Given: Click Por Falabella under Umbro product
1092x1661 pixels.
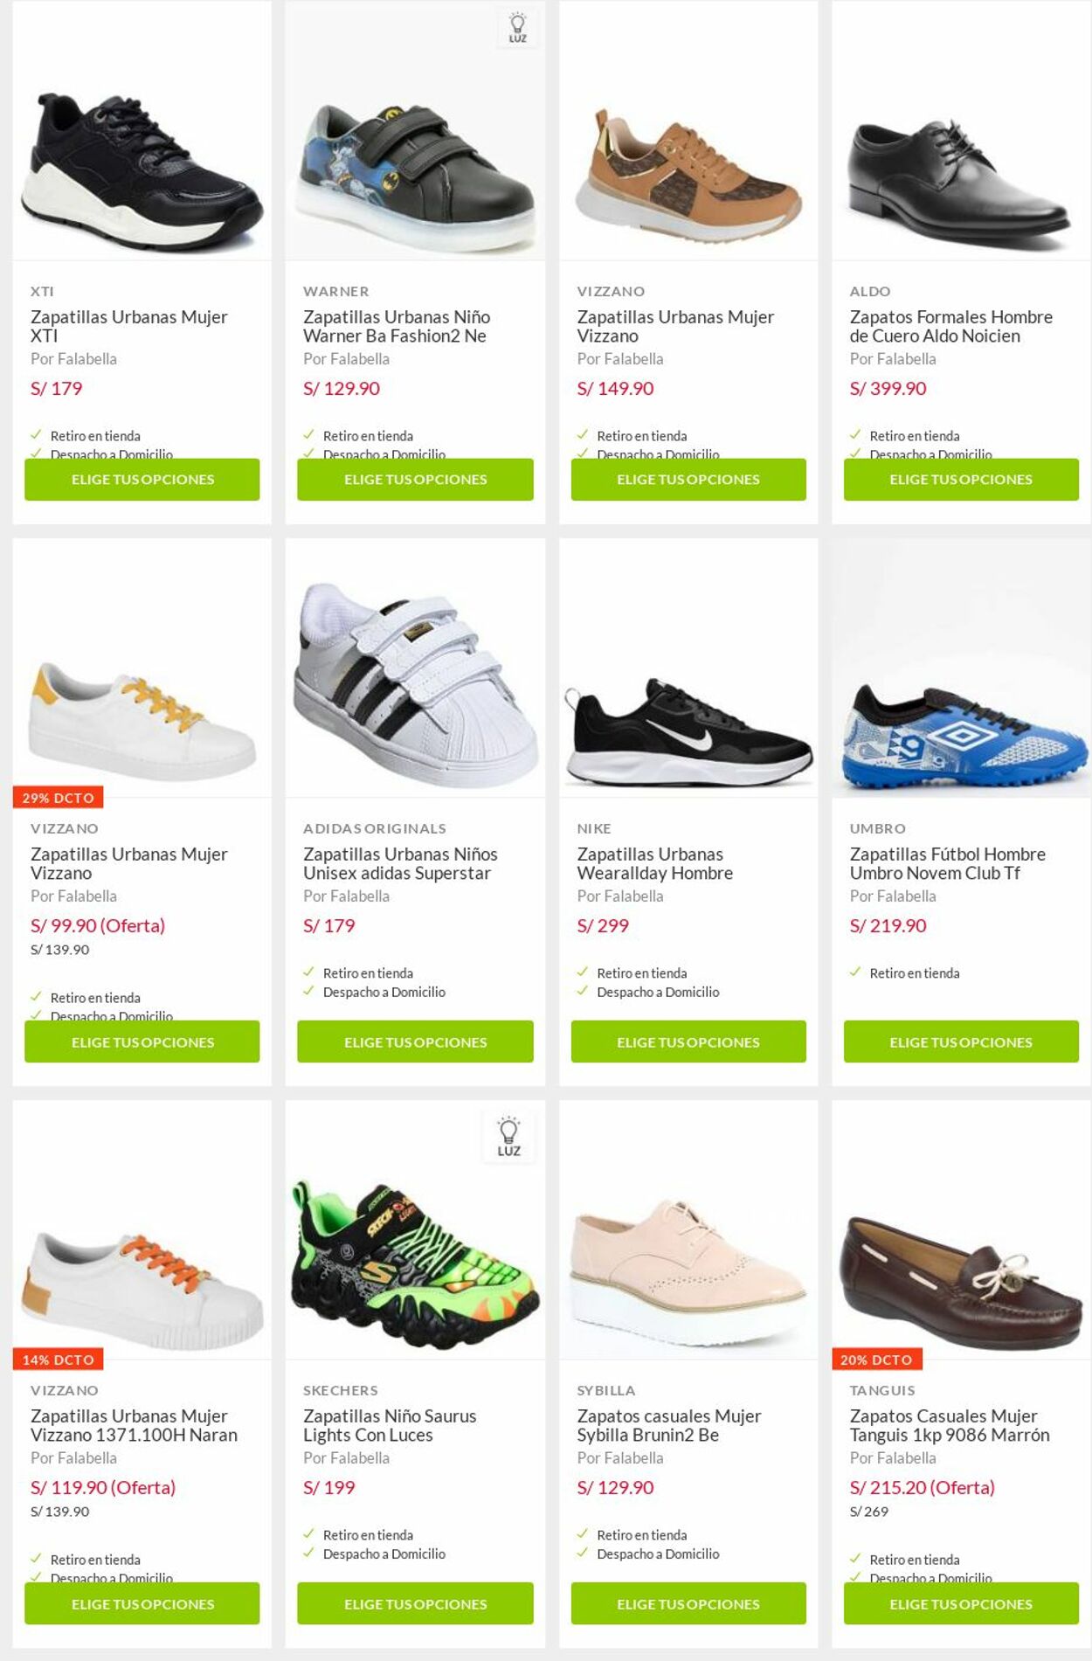Looking at the screenshot, I should [894, 896].
